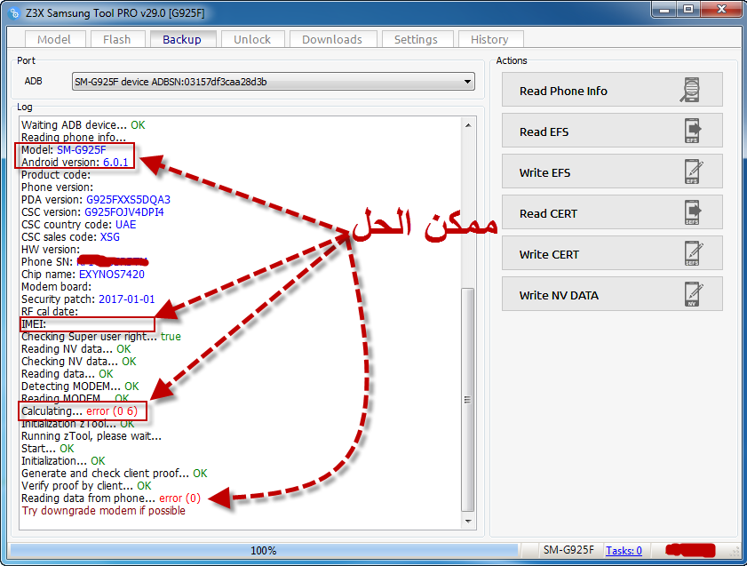Click the IMEI: log line
The width and height of the screenshot is (747, 566).
click(x=34, y=324)
